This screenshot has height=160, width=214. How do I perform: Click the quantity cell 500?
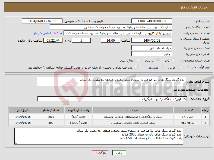click(51, 123)
